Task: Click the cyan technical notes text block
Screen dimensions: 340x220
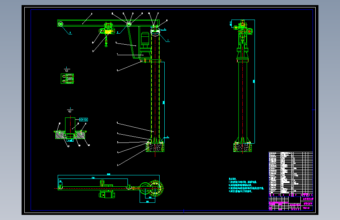Action: (x=246, y=185)
